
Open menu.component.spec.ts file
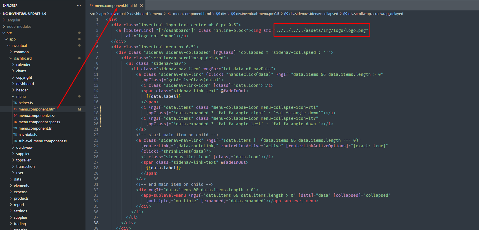tap(39, 122)
